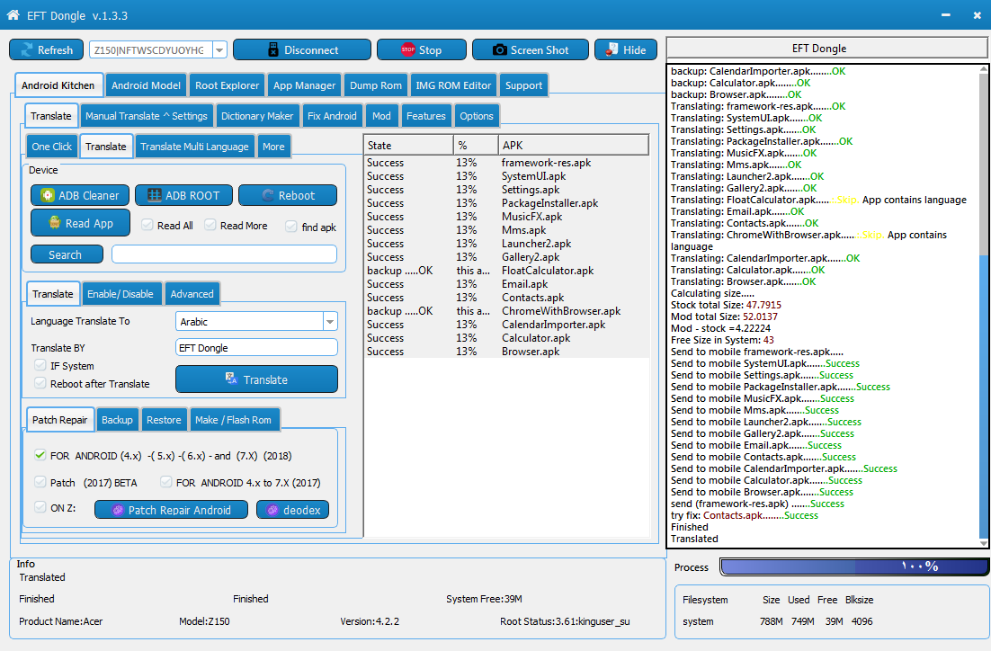Screen dimensions: 991x651
Task: Select the ChromeWithBrowser.apk row
Action: point(507,311)
